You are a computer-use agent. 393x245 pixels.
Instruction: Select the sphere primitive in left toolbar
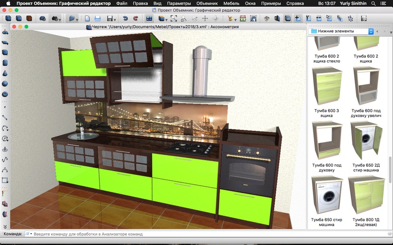tap(5, 83)
